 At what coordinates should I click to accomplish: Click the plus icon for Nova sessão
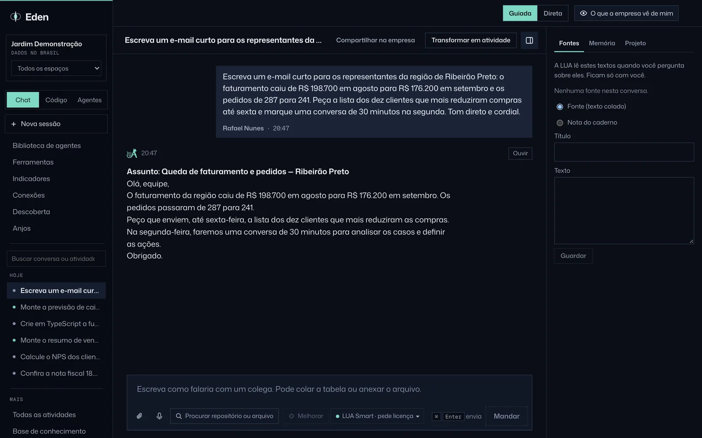click(x=14, y=124)
